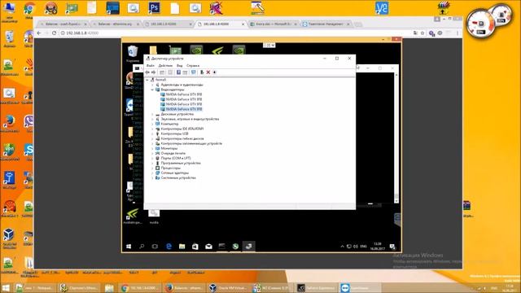Click the Back arrow in Device Manager toolbar

click(x=147, y=72)
